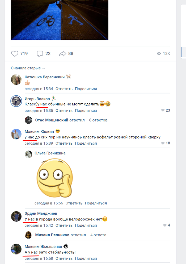This screenshot has width=186, height=264.
Task: Share the post using the arrow icon
Action: click(63, 54)
